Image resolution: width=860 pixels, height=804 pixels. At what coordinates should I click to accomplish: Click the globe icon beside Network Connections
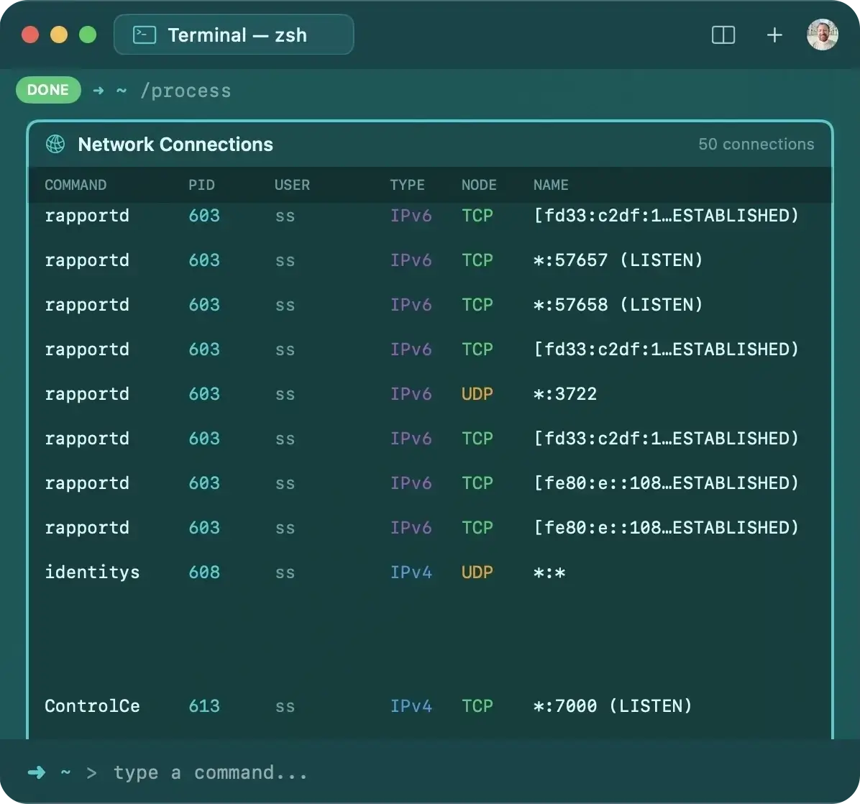(x=55, y=144)
